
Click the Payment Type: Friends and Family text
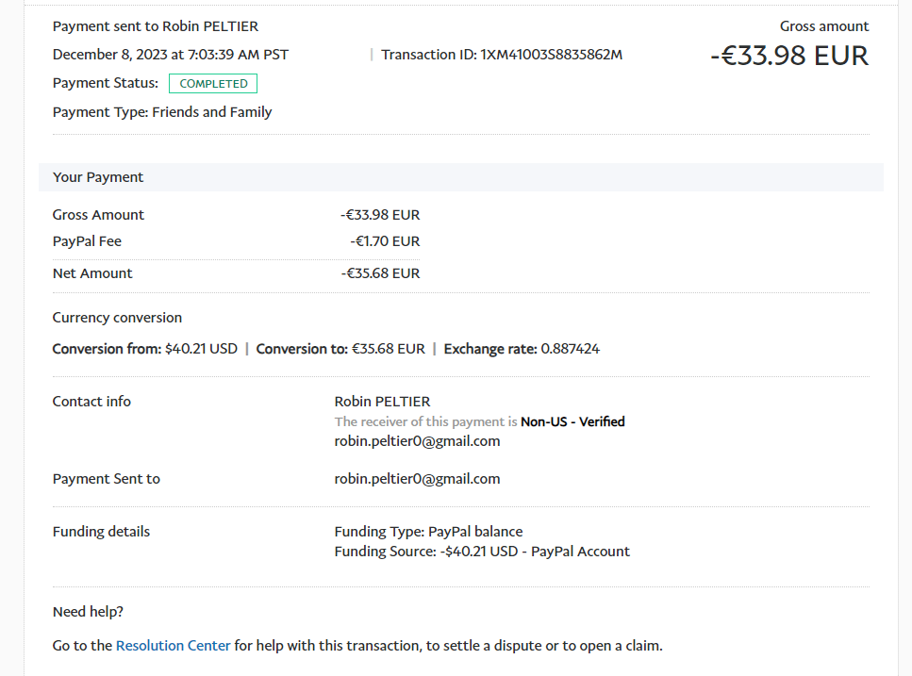point(162,112)
